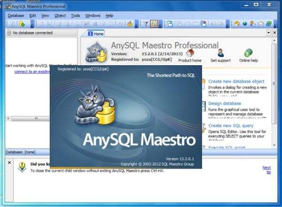
Task: Click the database icon beside No database connected
Action: pyautogui.click(x=9, y=33)
